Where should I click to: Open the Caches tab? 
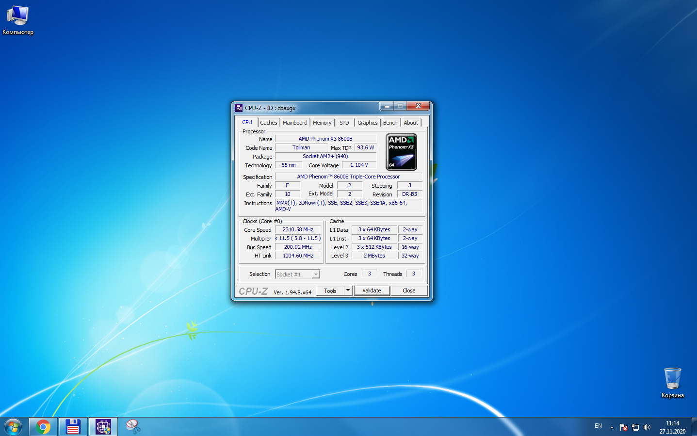(x=268, y=123)
